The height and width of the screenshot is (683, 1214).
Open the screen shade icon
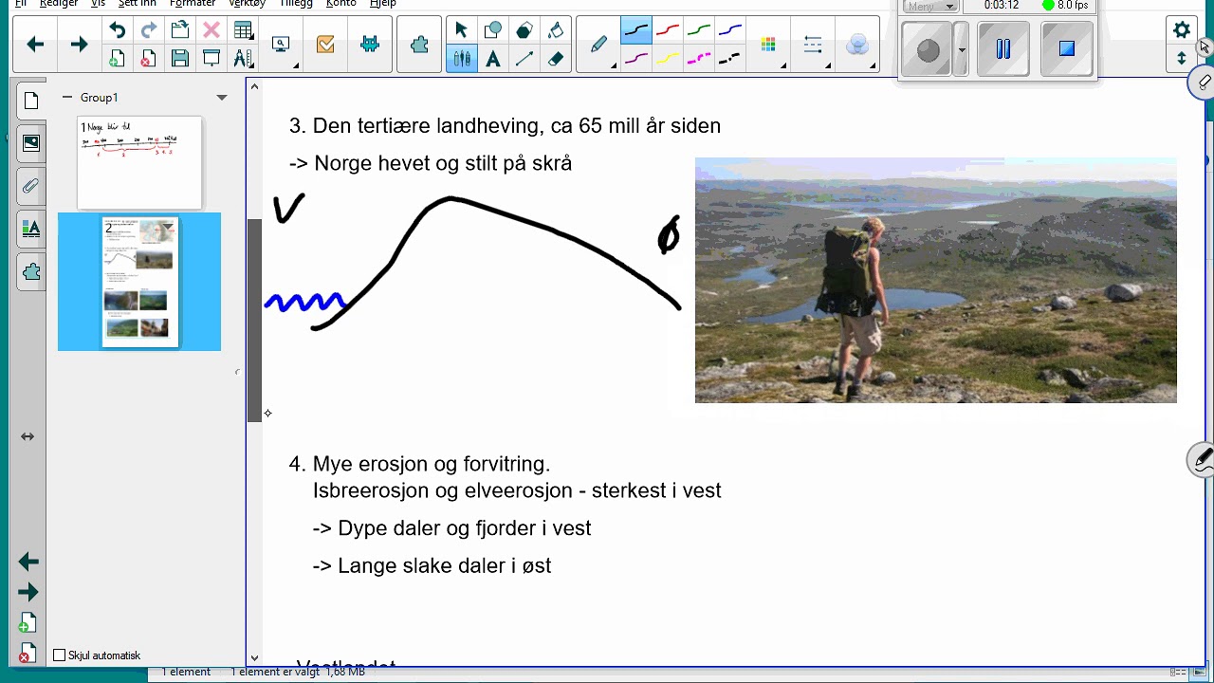coord(212,59)
